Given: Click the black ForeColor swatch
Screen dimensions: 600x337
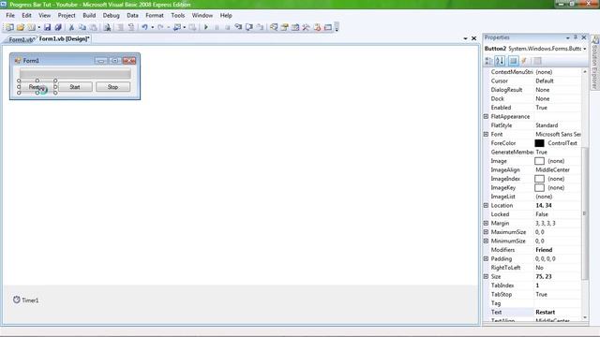Looking at the screenshot, I should click(539, 143).
